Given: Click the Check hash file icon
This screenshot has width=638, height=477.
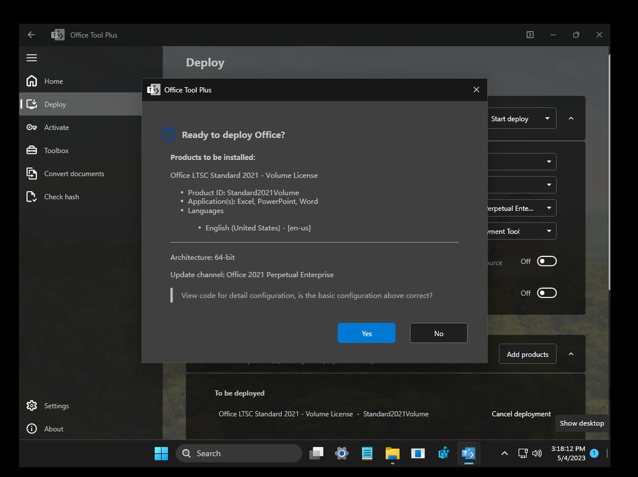Looking at the screenshot, I should (32, 197).
